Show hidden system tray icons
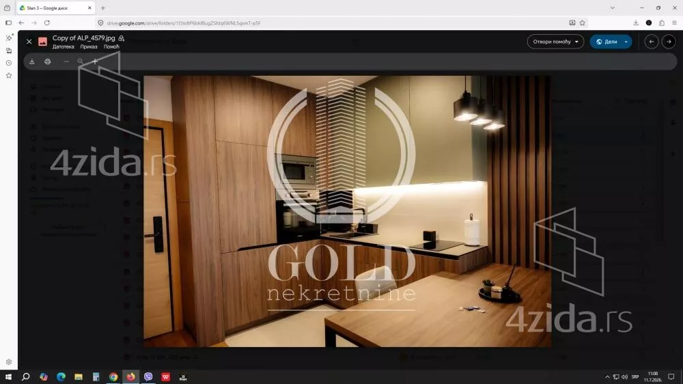This screenshot has height=384, width=683. point(607,376)
